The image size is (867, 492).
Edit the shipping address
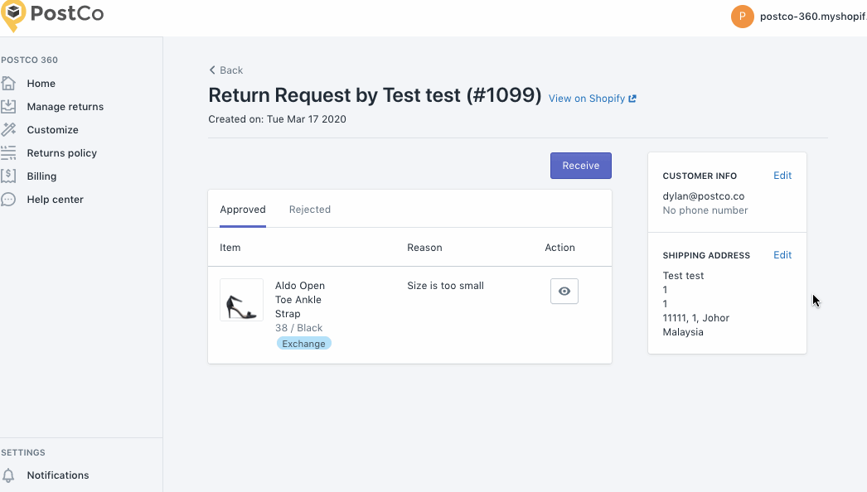coord(782,255)
